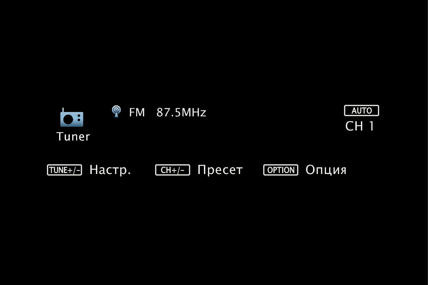Click the TUNE+/- key badge

coord(64,170)
